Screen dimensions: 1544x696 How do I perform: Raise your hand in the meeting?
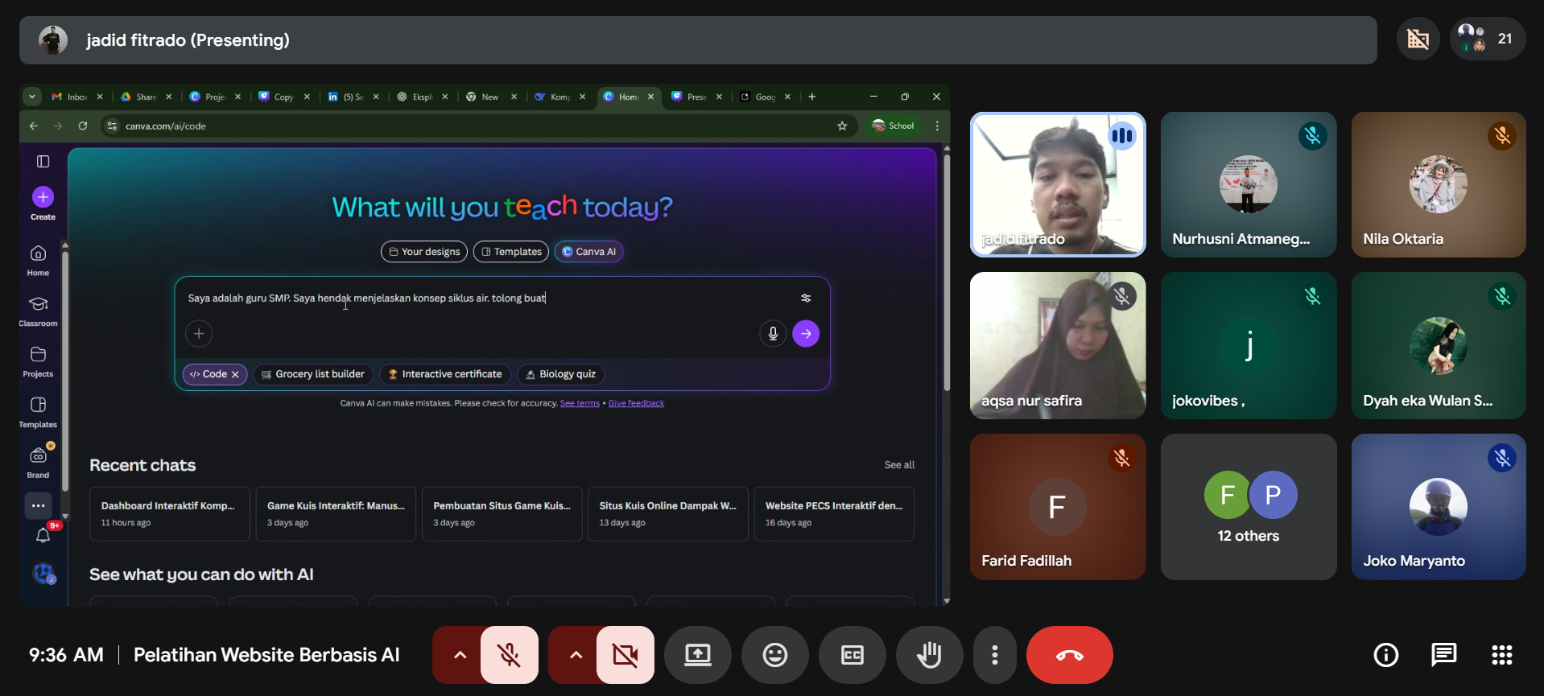point(930,655)
